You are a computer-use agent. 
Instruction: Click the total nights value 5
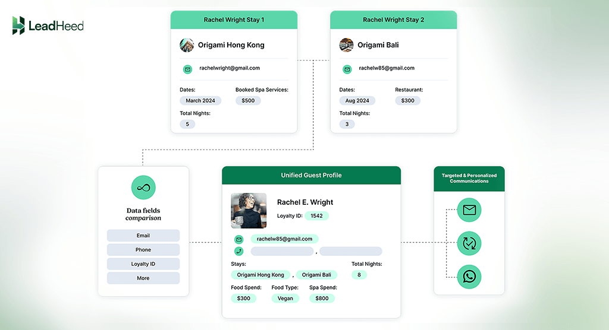click(187, 124)
